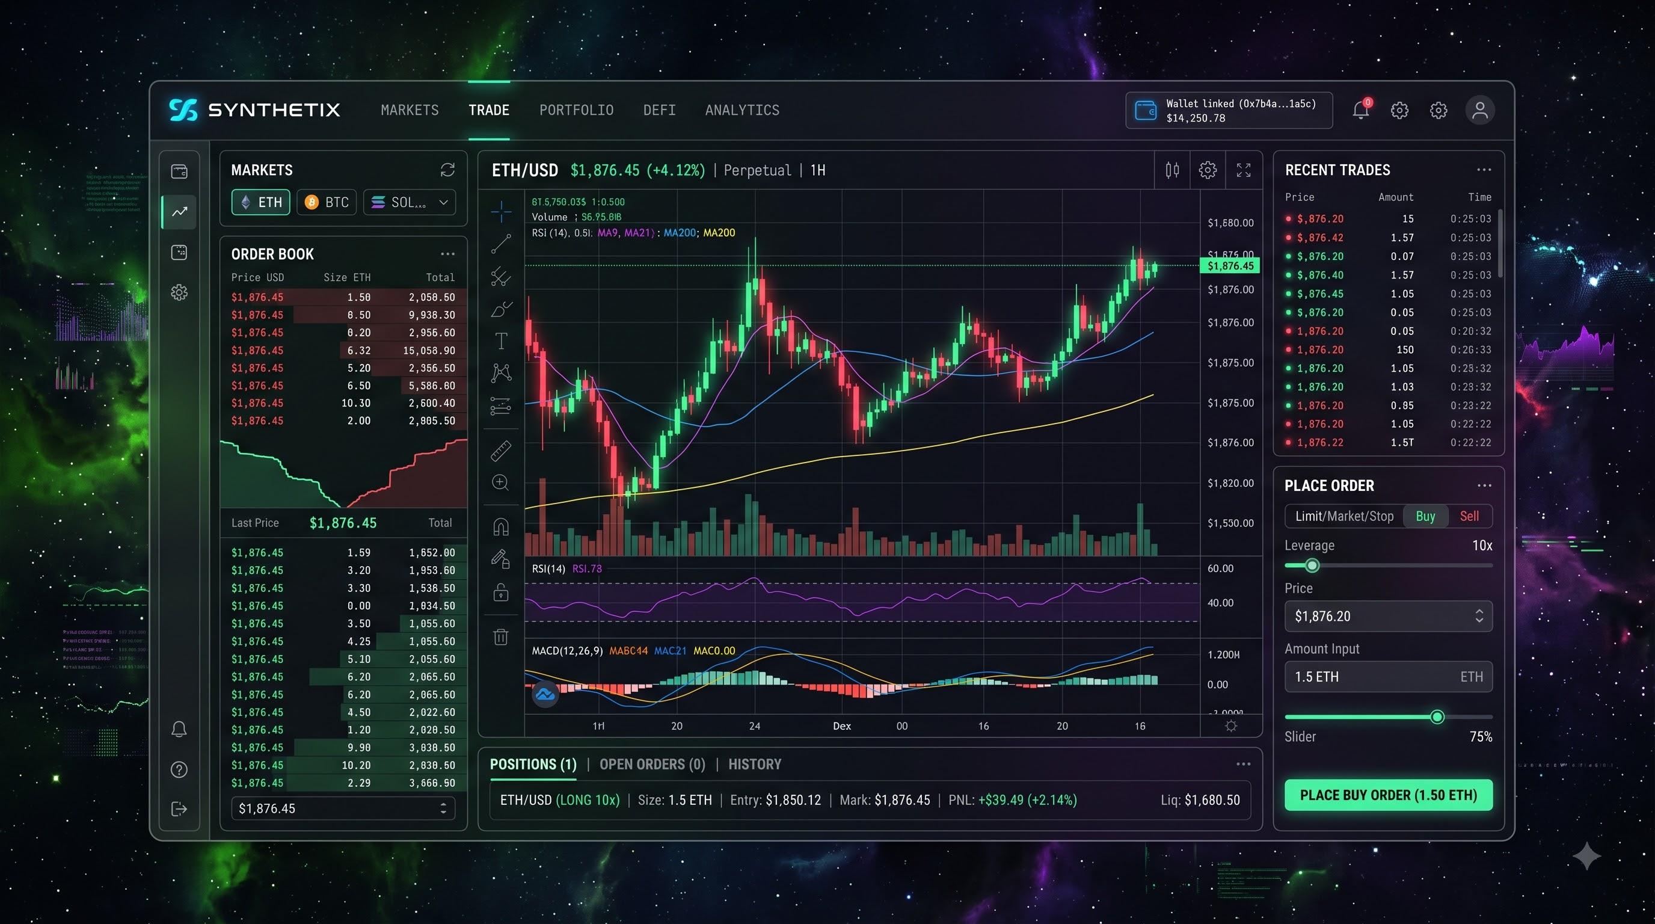This screenshot has height=924, width=1655.
Task: Open notifications bell in top bar
Action: (x=1360, y=110)
